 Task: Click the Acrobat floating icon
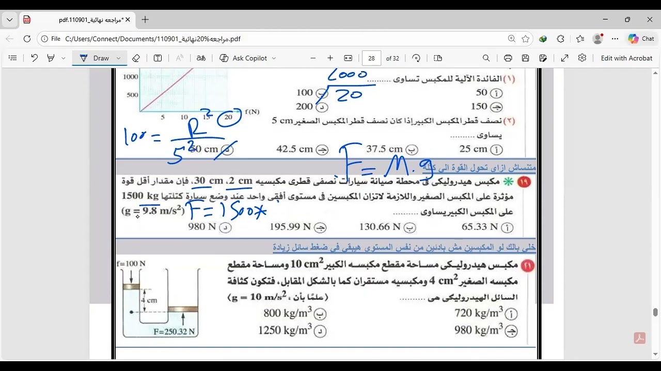click(640, 339)
